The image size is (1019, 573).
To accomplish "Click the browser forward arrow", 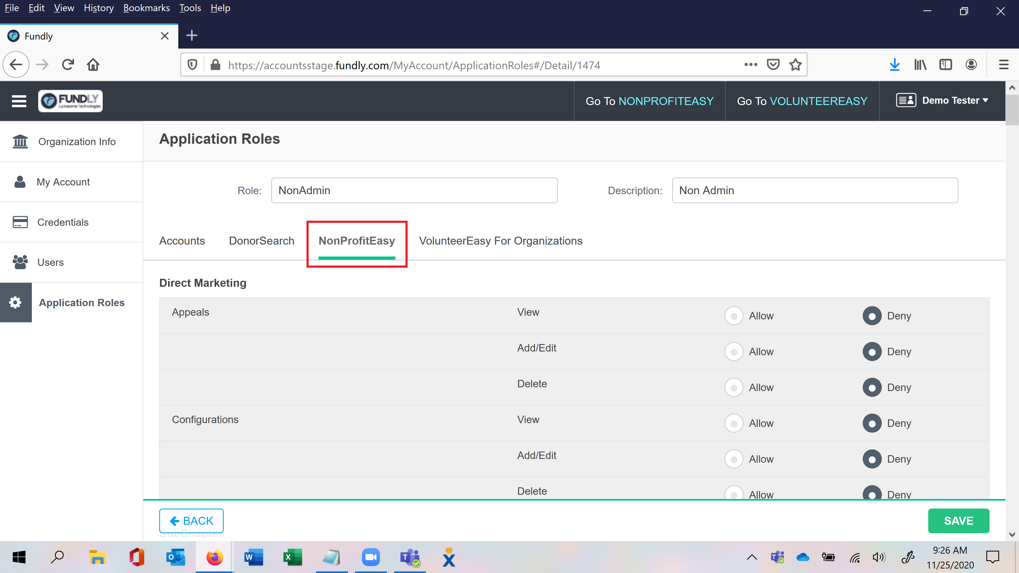I will tap(42, 65).
